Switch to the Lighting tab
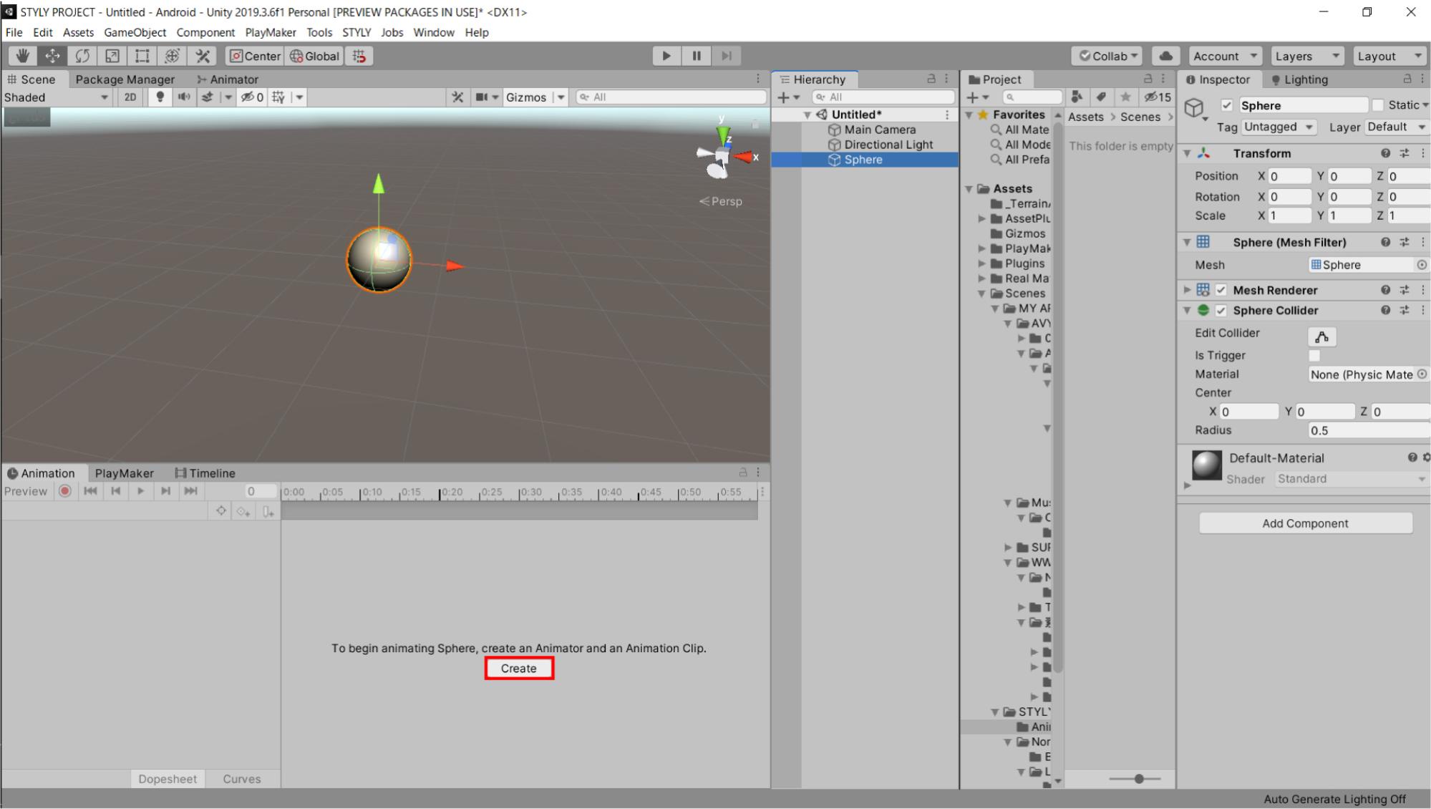 (x=1299, y=79)
